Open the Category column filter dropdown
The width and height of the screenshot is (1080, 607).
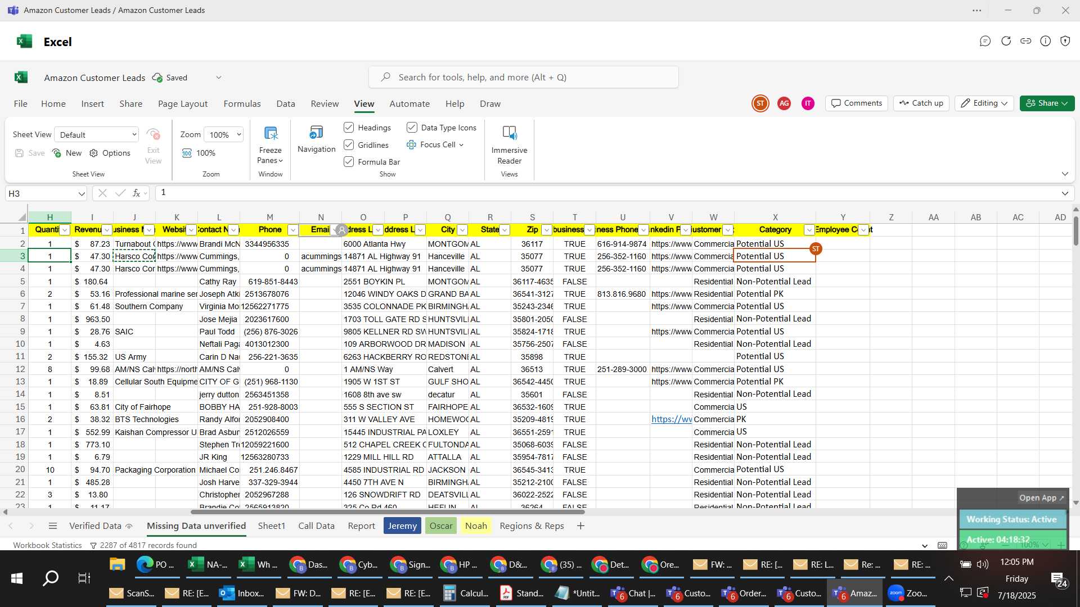tap(809, 230)
